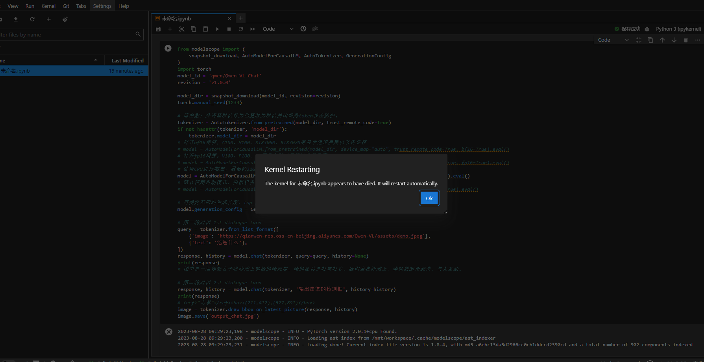Click the search magnifier icon in filter box
Image resolution: width=704 pixels, height=362 pixels.
(138, 34)
